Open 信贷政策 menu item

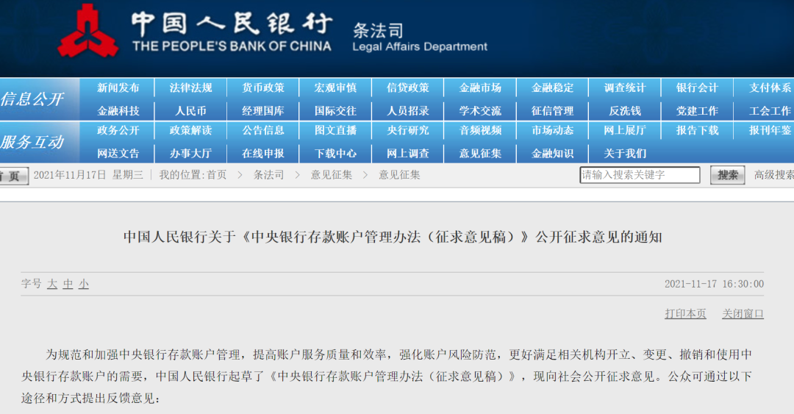[407, 88]
